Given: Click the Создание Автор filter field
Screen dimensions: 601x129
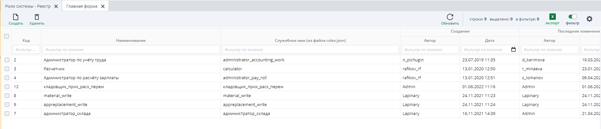Looking at the screenshot, I should coord(430,49).
